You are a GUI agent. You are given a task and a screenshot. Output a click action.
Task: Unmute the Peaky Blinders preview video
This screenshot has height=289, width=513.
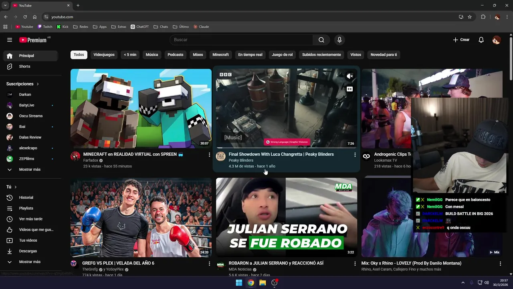point(350,76)
